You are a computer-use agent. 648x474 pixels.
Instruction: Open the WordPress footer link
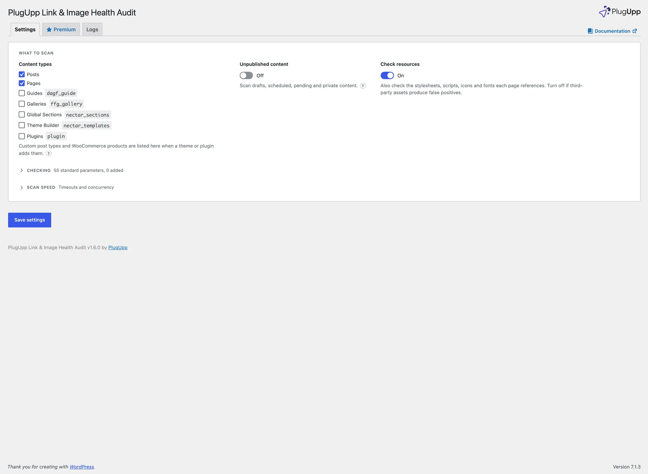(x=82, y=467)
